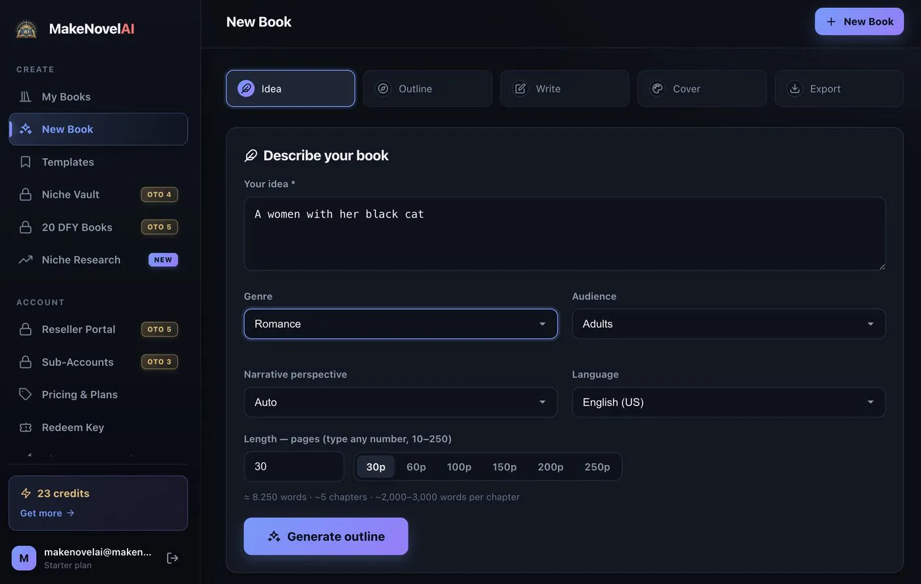
Task: Click the Your idea text area
Action: coord(564,234)
